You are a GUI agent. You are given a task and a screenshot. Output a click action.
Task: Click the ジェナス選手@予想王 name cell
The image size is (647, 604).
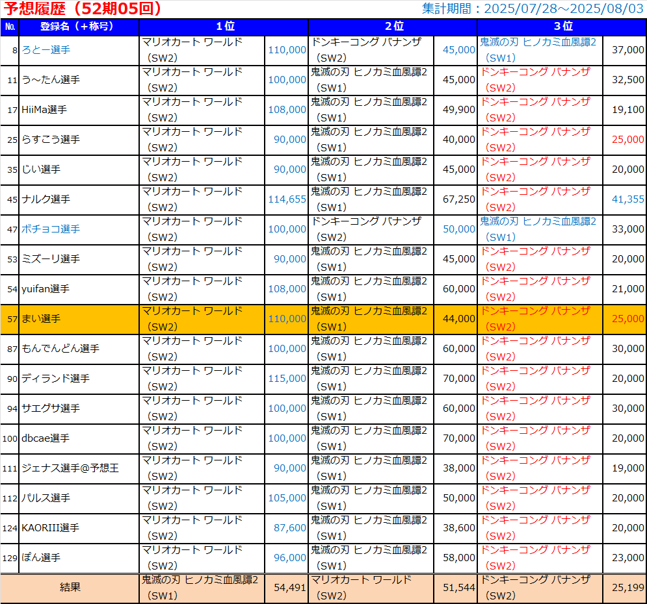(x=79, y=468)
